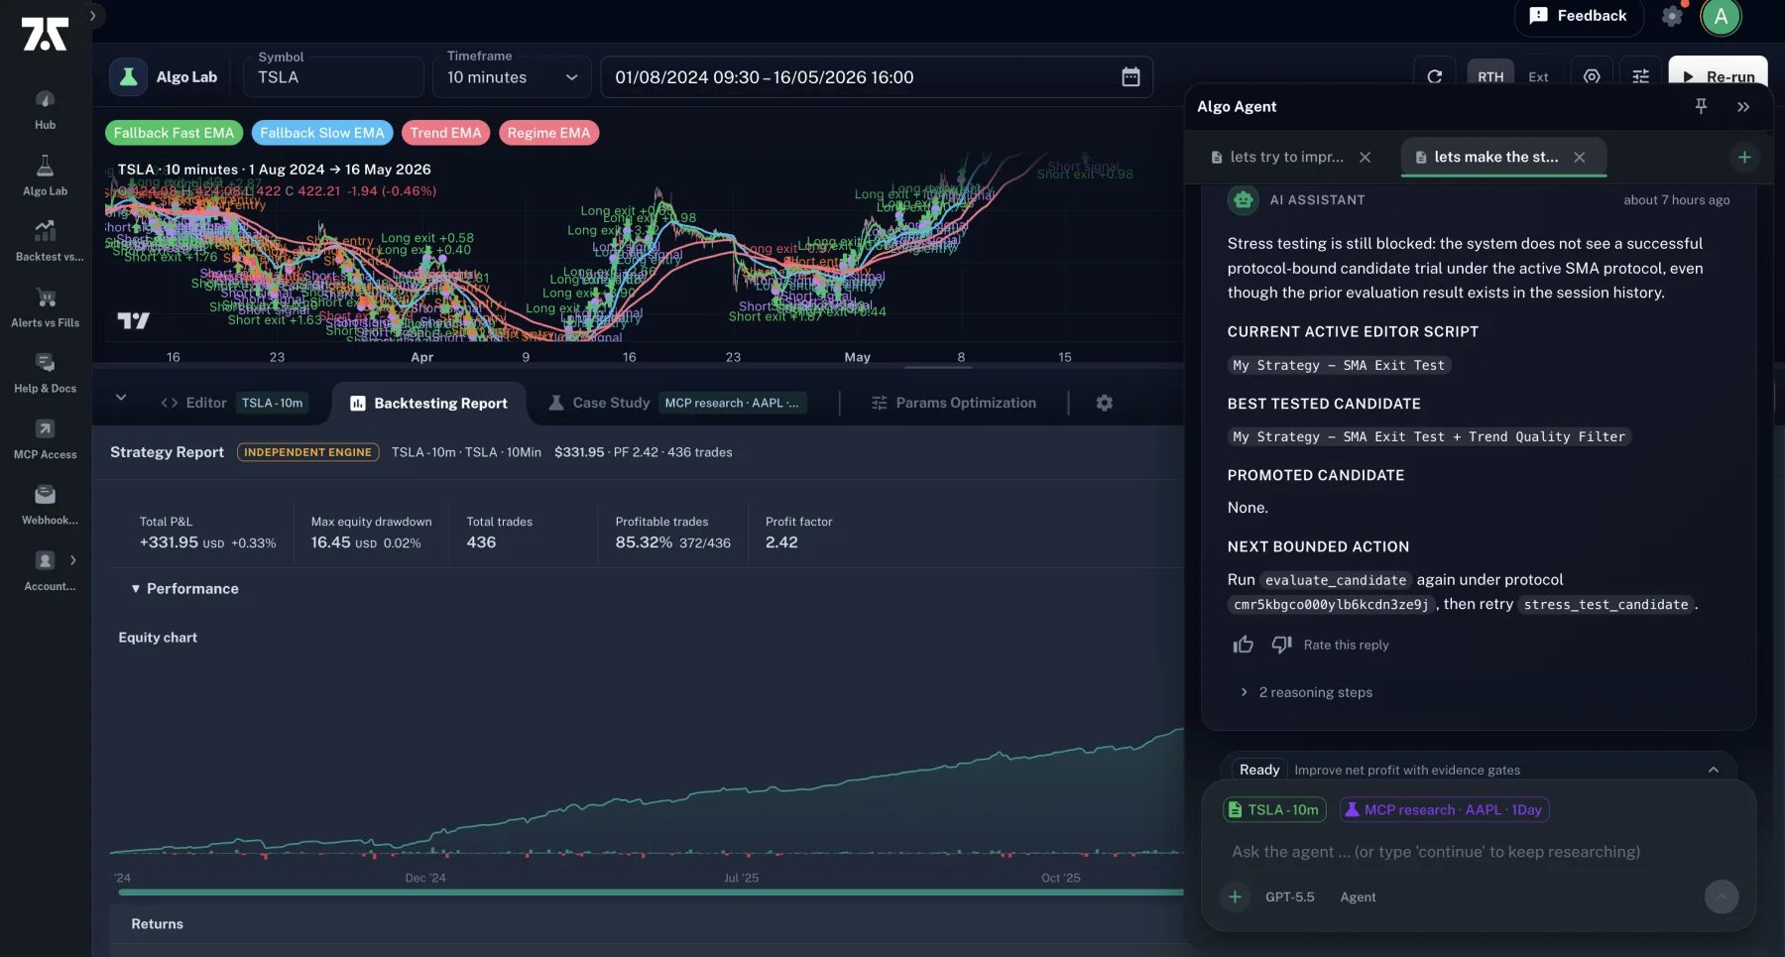Collapse the bottom panel chevron
1785x957 pixels.
[x=121, y=398]
